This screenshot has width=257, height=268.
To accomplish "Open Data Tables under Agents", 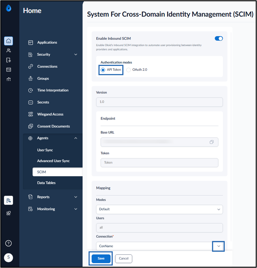I will click(x=46, y=183).
